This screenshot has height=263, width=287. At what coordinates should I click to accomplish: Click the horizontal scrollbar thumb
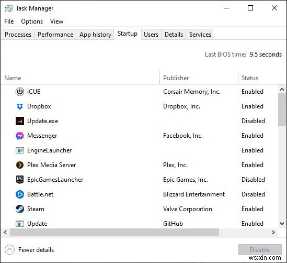click(x=114, y=233)
